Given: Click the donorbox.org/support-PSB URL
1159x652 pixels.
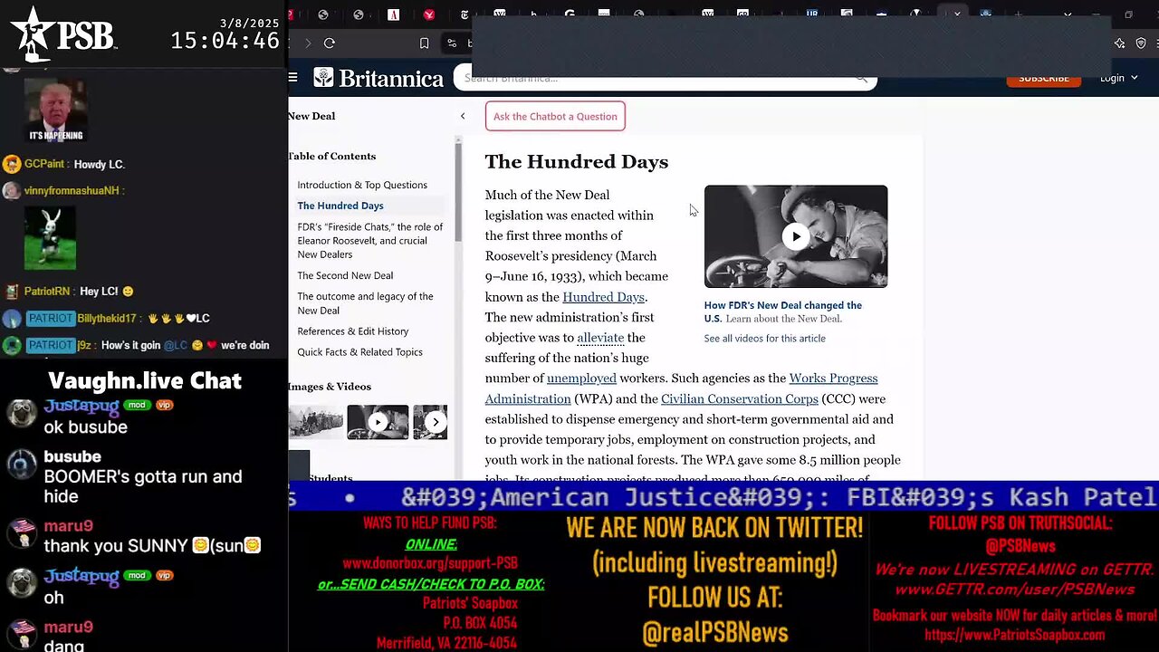Looking at the screenshot, I should click(430, 563).
